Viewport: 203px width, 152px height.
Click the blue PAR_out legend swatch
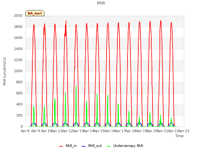(84, 146)
